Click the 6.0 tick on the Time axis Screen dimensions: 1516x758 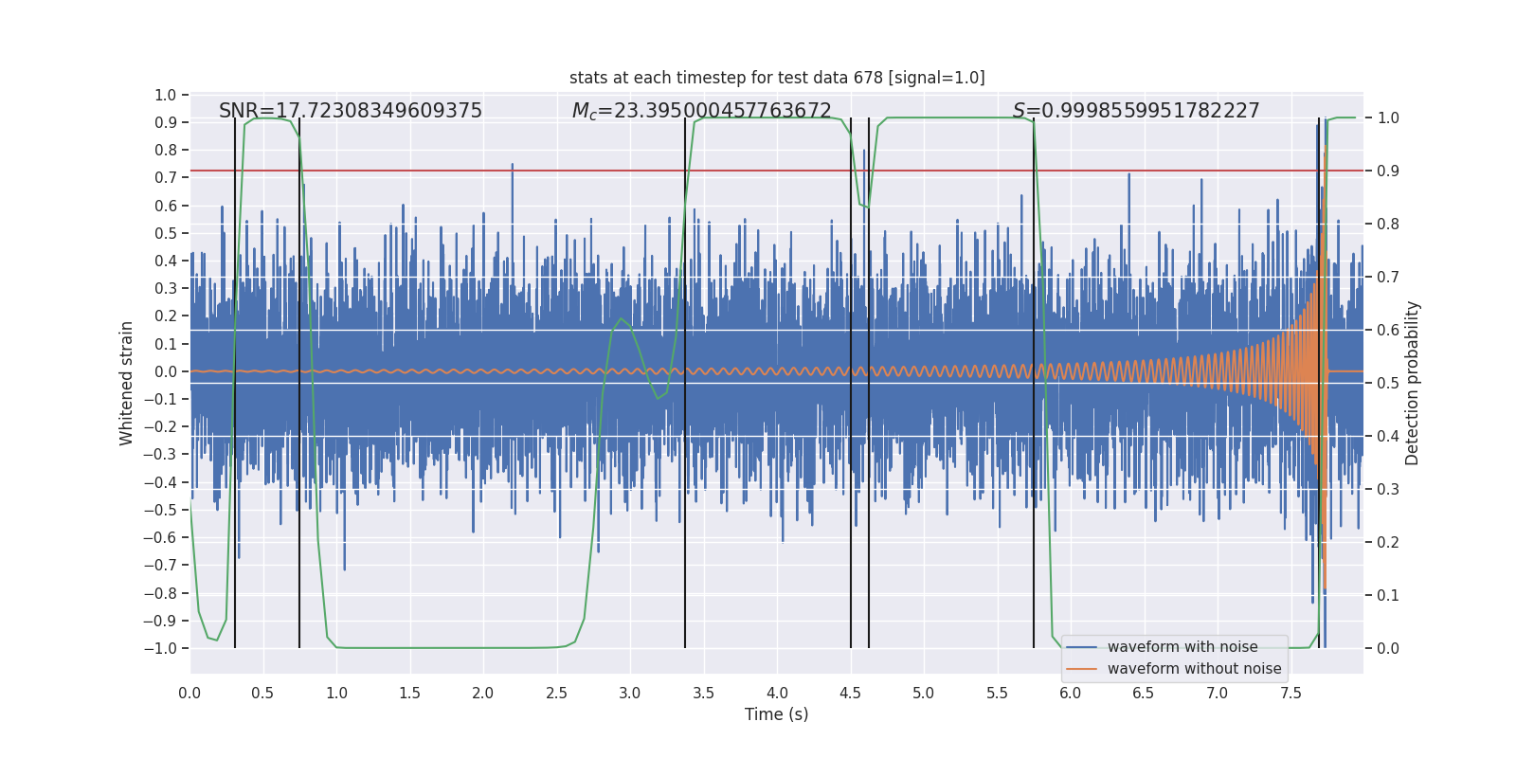[1070, 694]
